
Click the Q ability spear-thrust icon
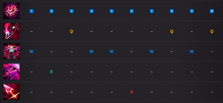(11, 31)
